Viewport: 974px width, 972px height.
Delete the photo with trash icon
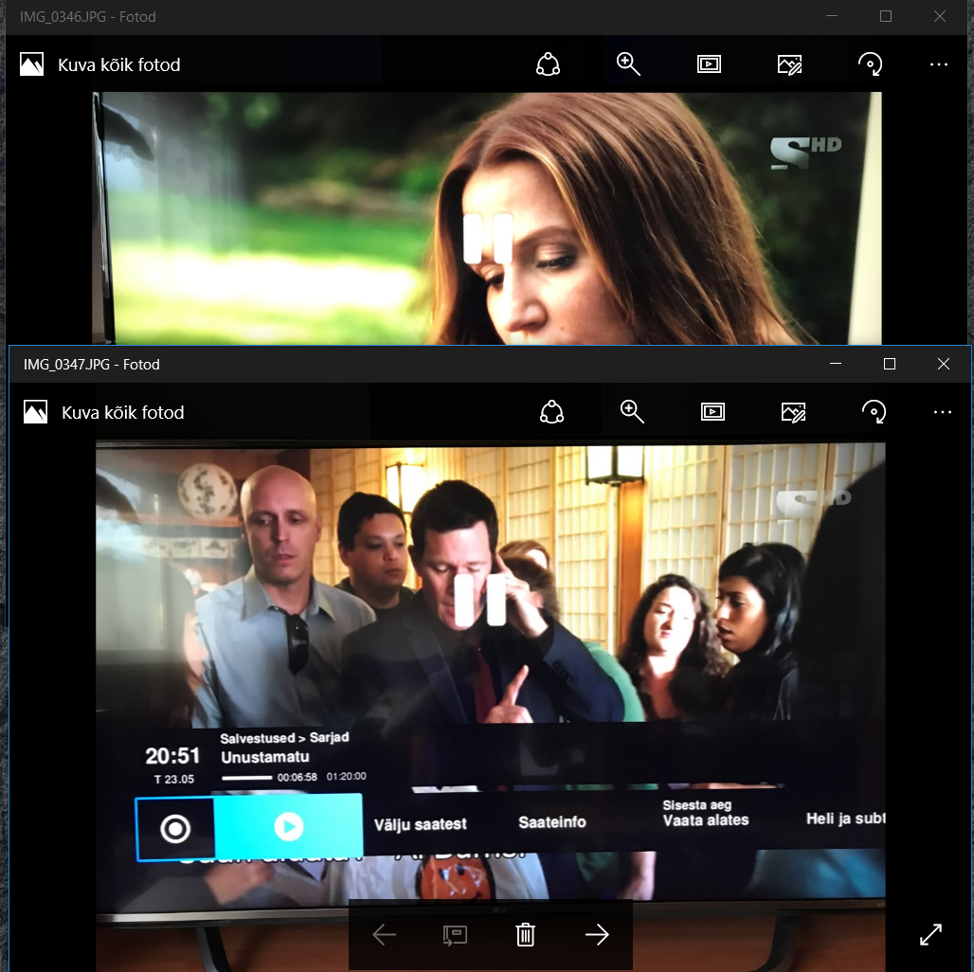point(526,934)
